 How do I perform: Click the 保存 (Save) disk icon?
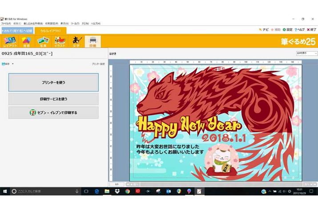click(6, 64)
